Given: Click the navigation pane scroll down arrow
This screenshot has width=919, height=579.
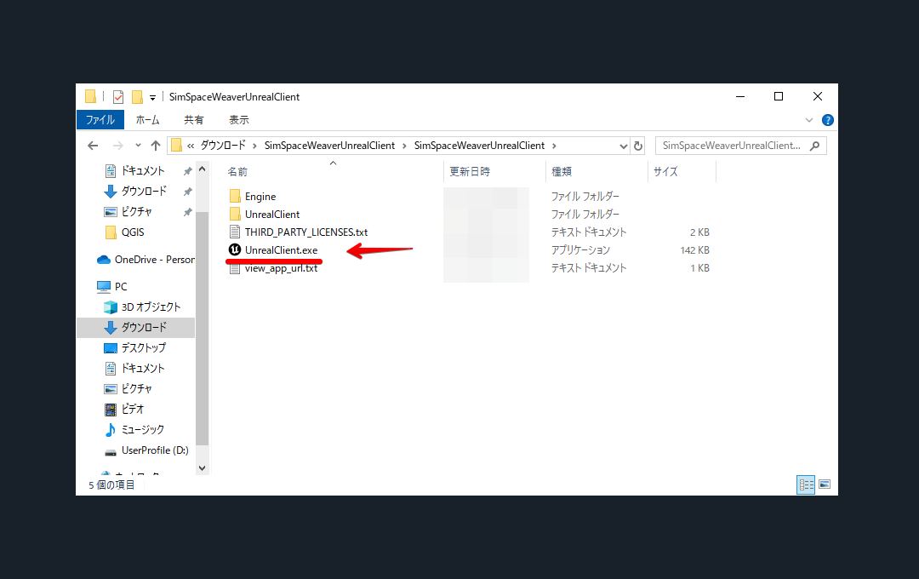Looking at the screenshot, I should (x=203, y=468).
